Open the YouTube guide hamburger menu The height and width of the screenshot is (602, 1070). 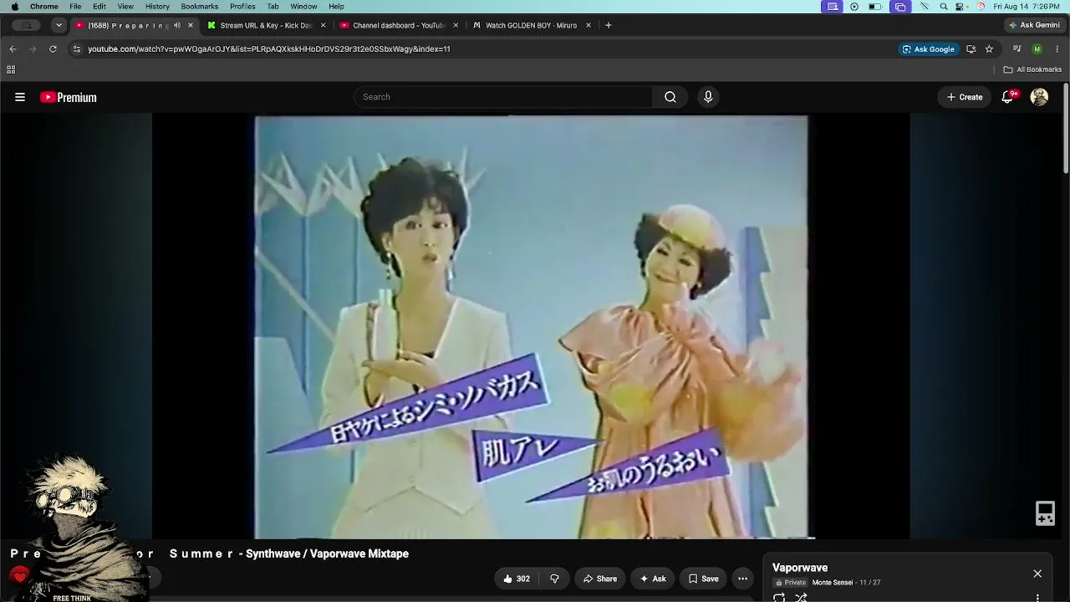(x=20, y=97)
